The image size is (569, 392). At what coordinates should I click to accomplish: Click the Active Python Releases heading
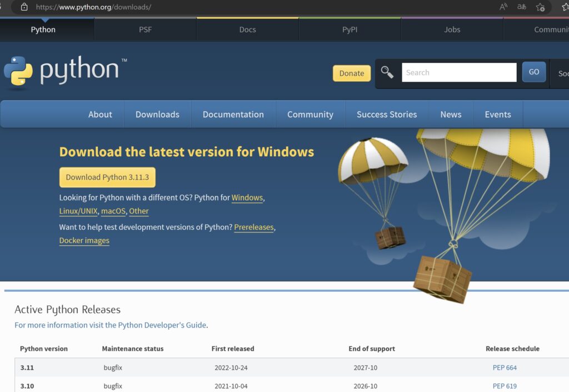(x=67, y=310)
